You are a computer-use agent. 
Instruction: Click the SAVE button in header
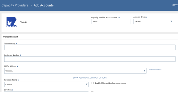coord(175,5)
